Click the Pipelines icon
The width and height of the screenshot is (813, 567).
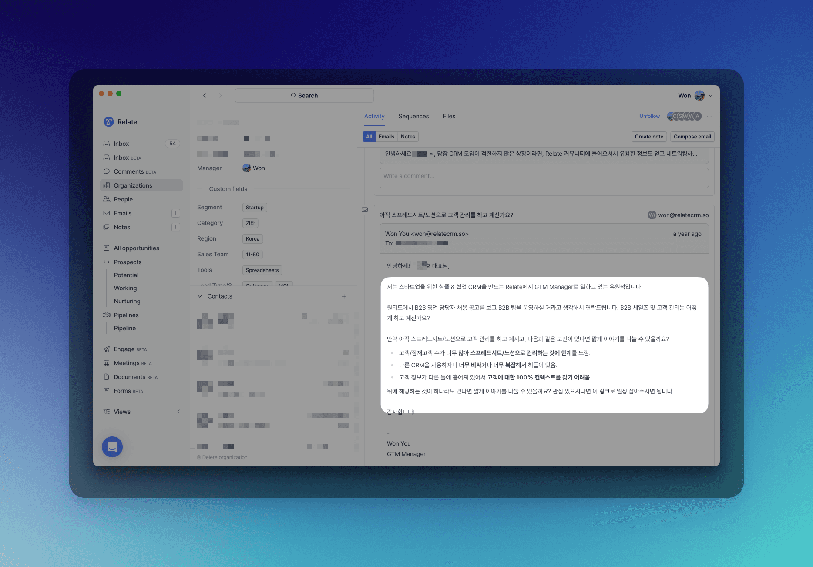pyautogui.click(x=106, y=315)
